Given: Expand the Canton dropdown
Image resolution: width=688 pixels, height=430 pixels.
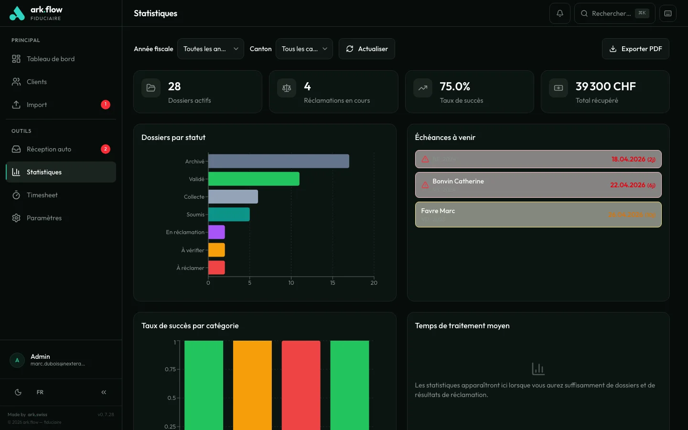Looking at the screenshot, I should click(304, 49).
